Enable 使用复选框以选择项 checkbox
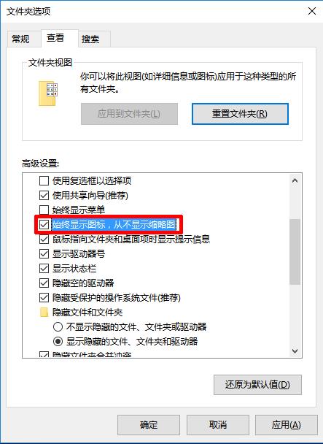This screenshot has width=323, height=444. point(44,180)
